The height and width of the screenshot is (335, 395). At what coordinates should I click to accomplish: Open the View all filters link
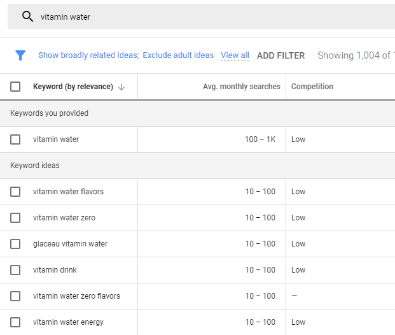(235, 55)
